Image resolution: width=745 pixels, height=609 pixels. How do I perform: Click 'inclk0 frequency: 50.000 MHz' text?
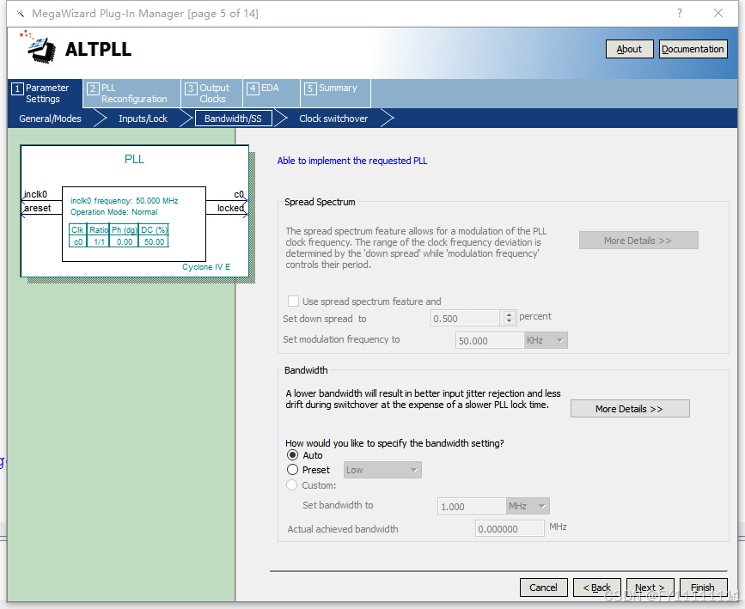(125, 200)
